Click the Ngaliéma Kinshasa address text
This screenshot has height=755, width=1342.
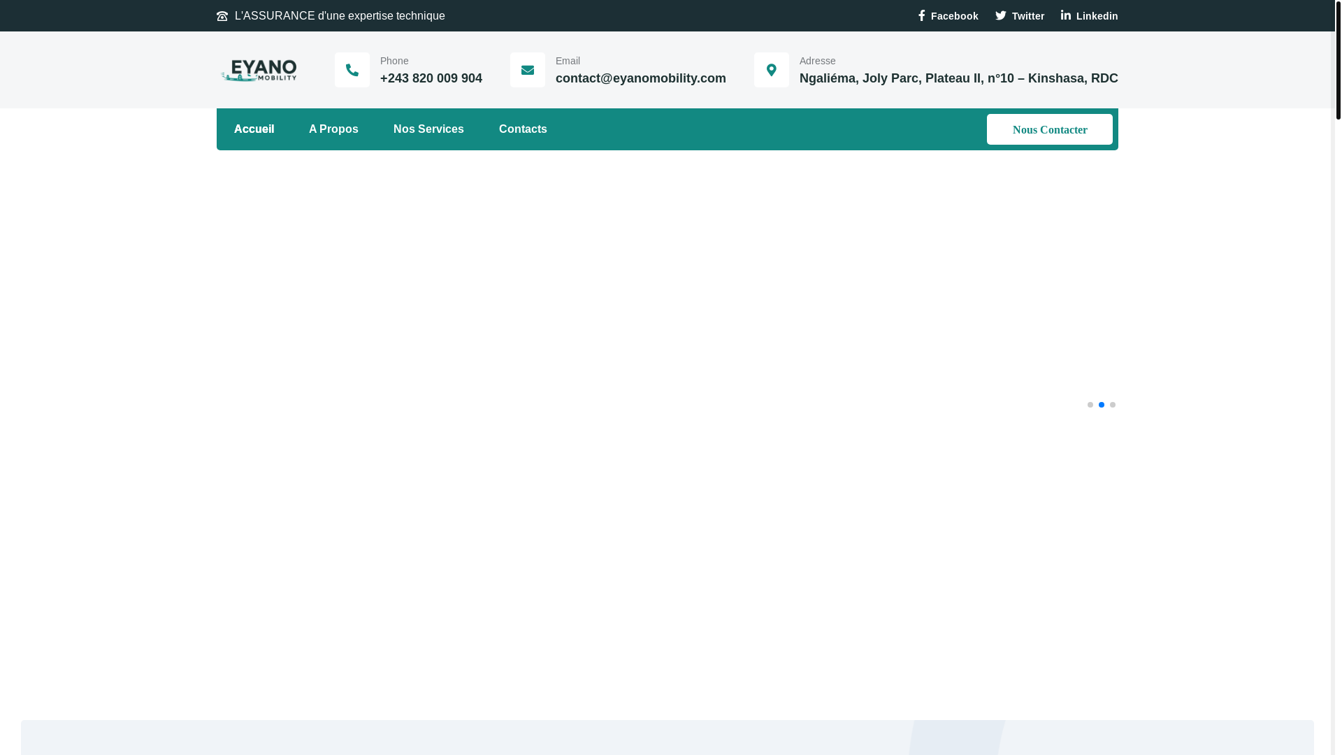pyautogui.click(x=959, y=78)
